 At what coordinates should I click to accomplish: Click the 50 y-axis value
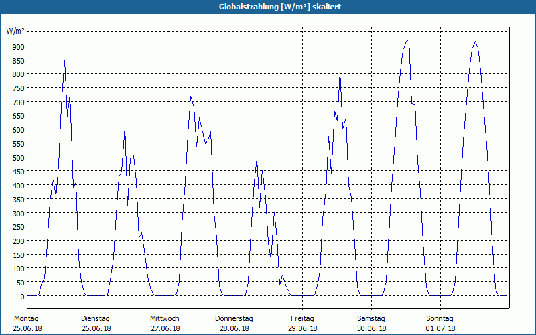[x=21, y=283]
